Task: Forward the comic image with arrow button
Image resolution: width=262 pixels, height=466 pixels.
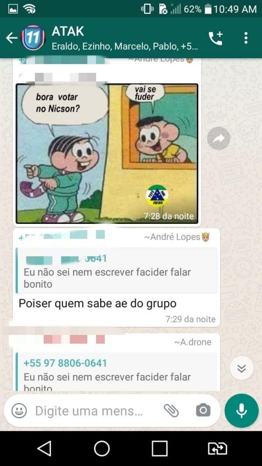Action: coord(219,138)
